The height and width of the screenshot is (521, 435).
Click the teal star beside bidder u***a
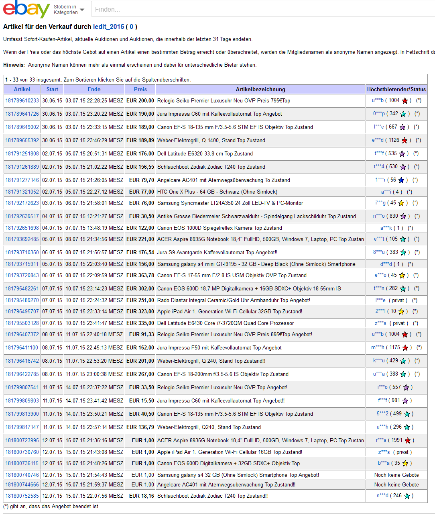tap(403, 374)
